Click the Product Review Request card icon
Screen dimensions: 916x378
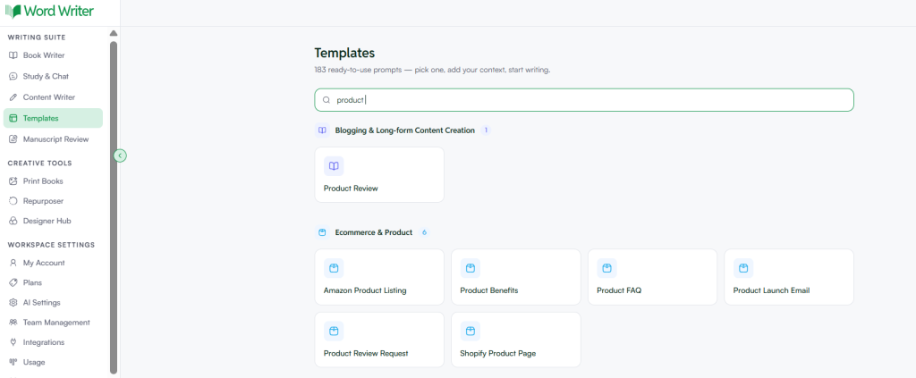[334, 331]
